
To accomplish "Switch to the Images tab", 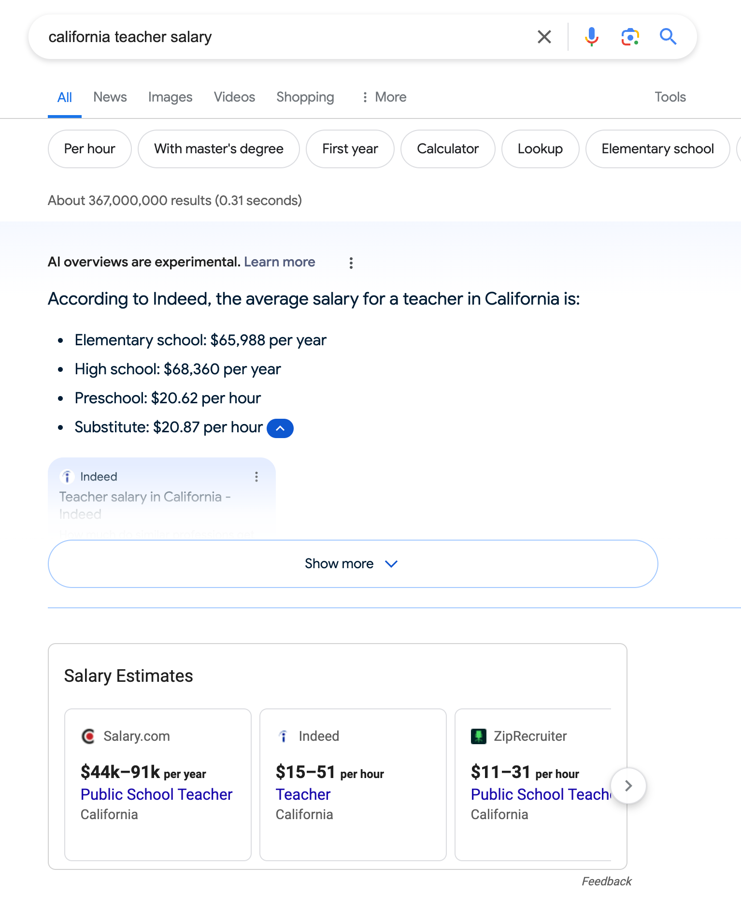I will pyautogui.click(x=170, y=97).
